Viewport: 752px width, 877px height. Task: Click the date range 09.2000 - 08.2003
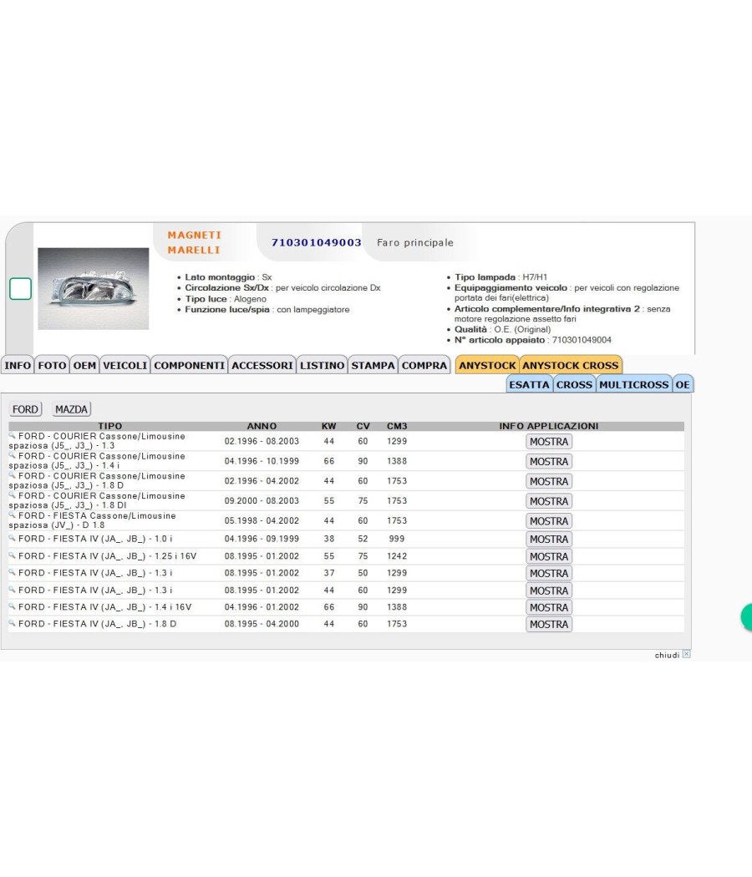[262, 501]
